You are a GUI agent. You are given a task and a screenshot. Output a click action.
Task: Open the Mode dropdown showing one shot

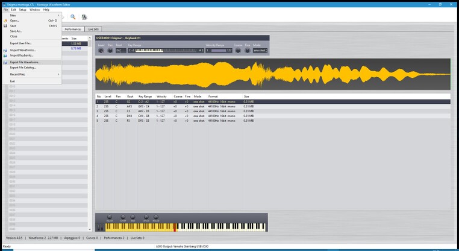260,51
